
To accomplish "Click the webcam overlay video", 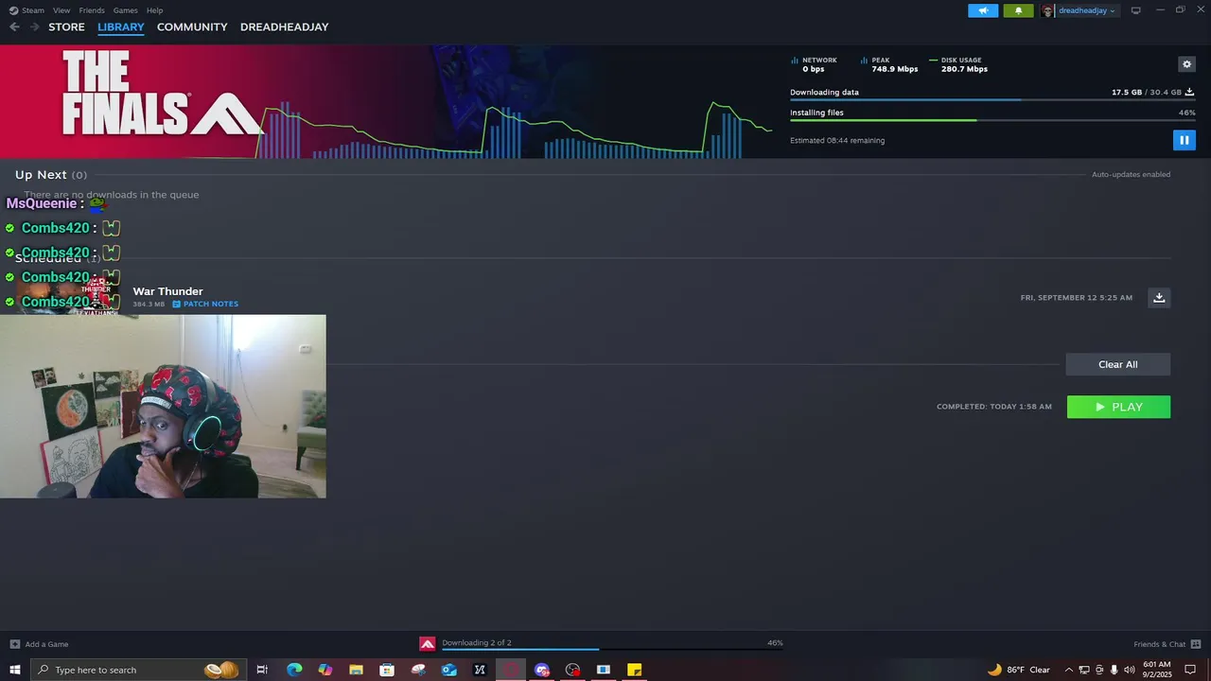I will point(163,407).
